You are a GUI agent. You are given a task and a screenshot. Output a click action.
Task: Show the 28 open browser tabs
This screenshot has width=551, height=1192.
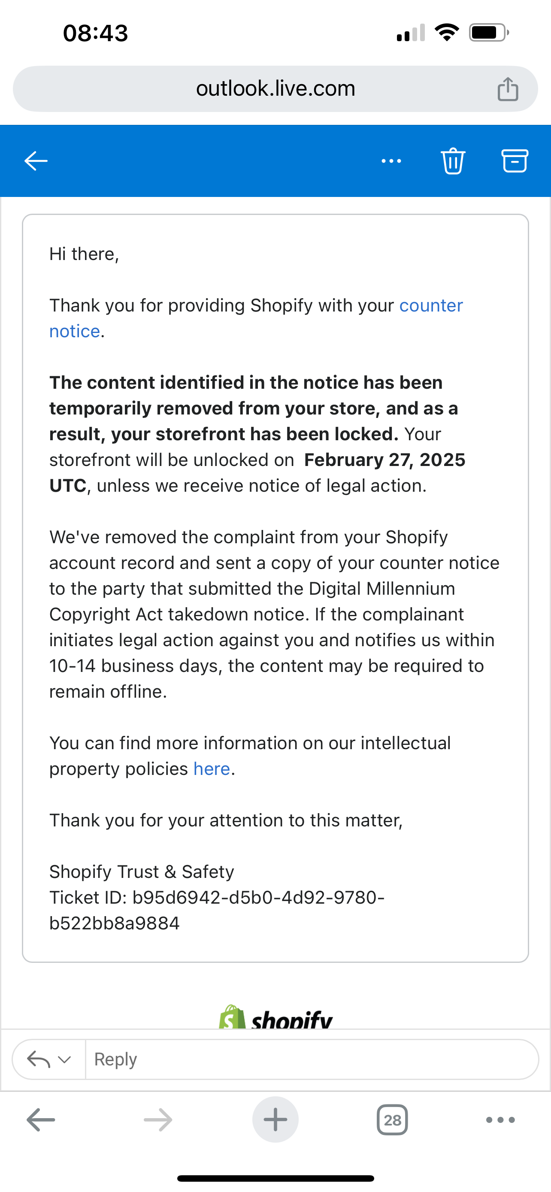click(x=392, y=1120)
